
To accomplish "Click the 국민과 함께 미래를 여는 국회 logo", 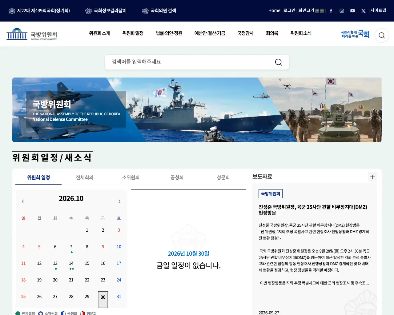I will point(355,34).
